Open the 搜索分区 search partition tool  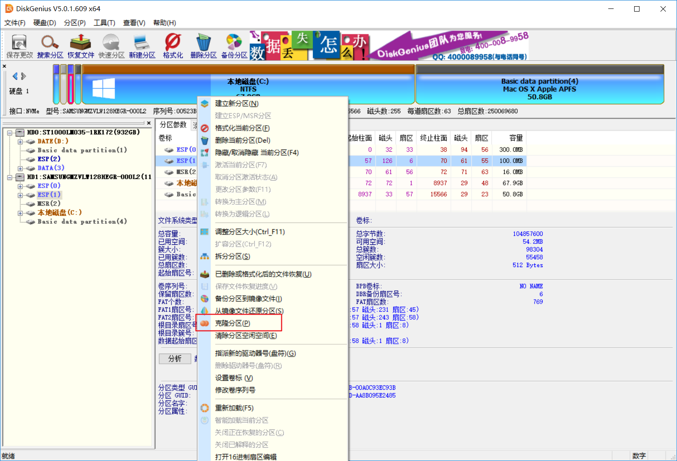click(x=50, y=46)
